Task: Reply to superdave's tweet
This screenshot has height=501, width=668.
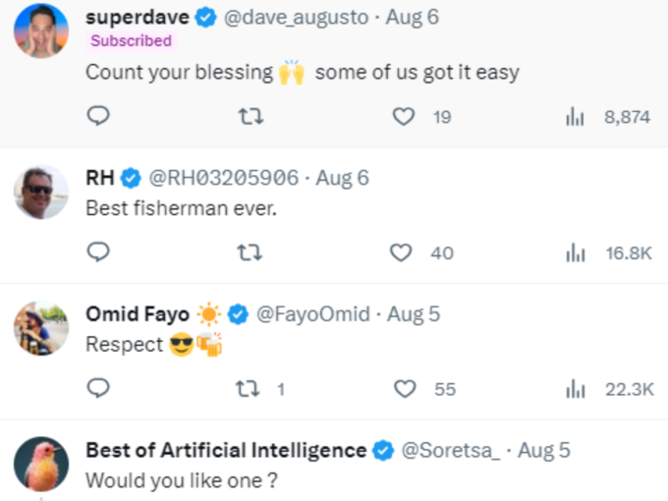Action: (x=98, y=116)
